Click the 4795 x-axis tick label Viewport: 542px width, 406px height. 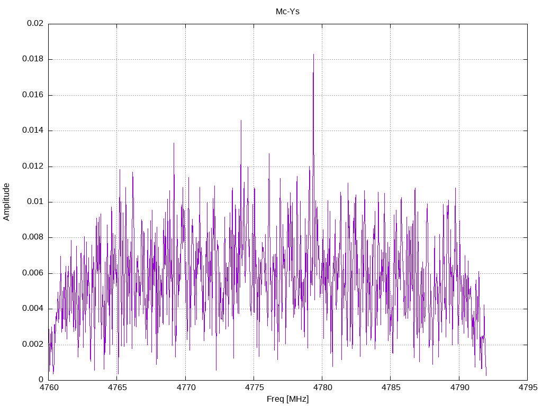pyautogui.click(x=528, y=387)
